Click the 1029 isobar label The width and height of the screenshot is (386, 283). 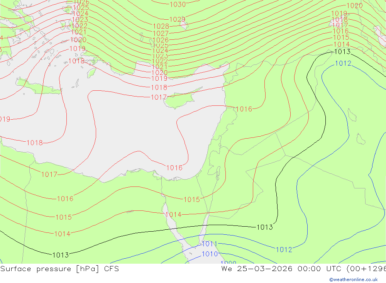click(x=177, y=19)
